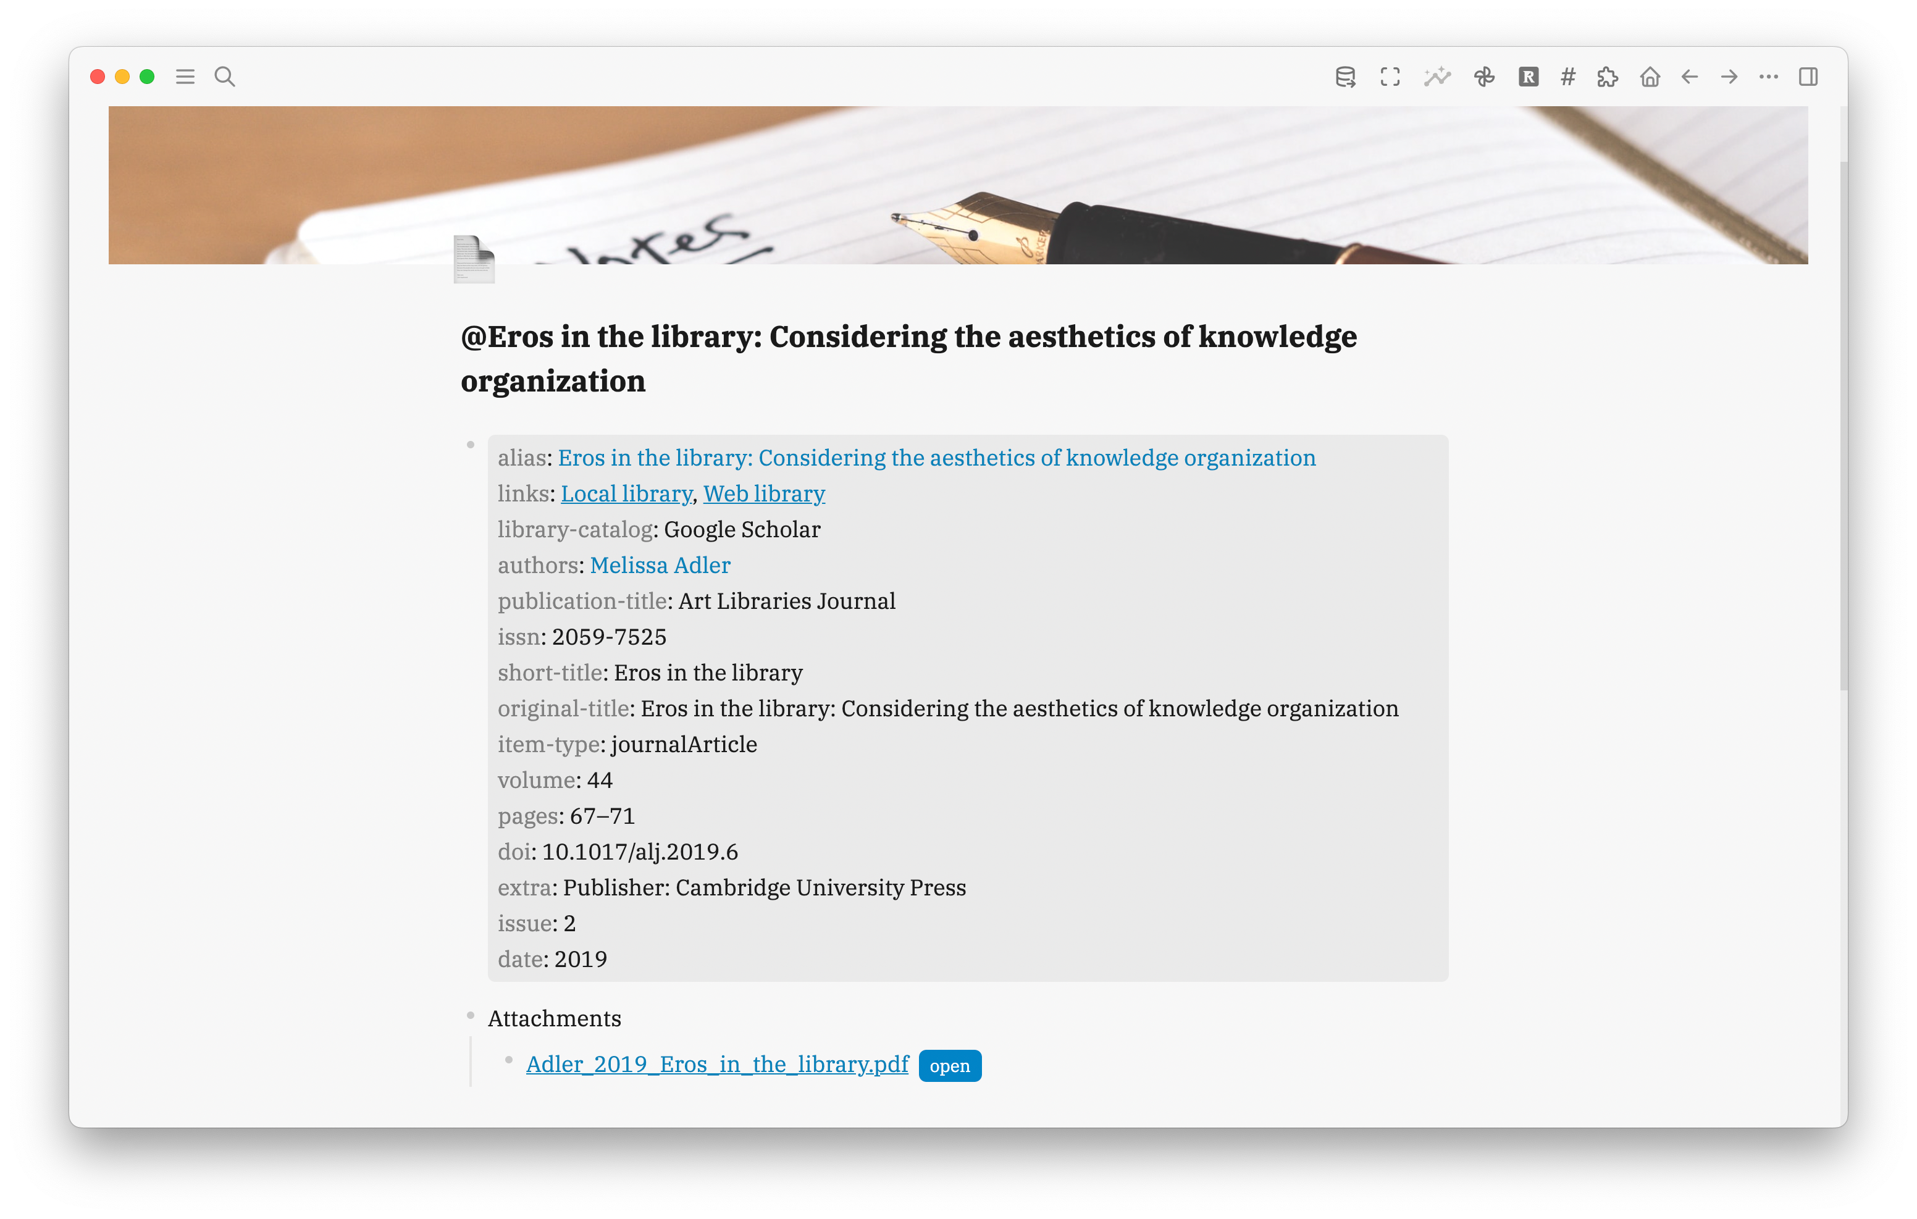Click the blue open button
1917x1219 pixels.
(x=950, y=1066)
